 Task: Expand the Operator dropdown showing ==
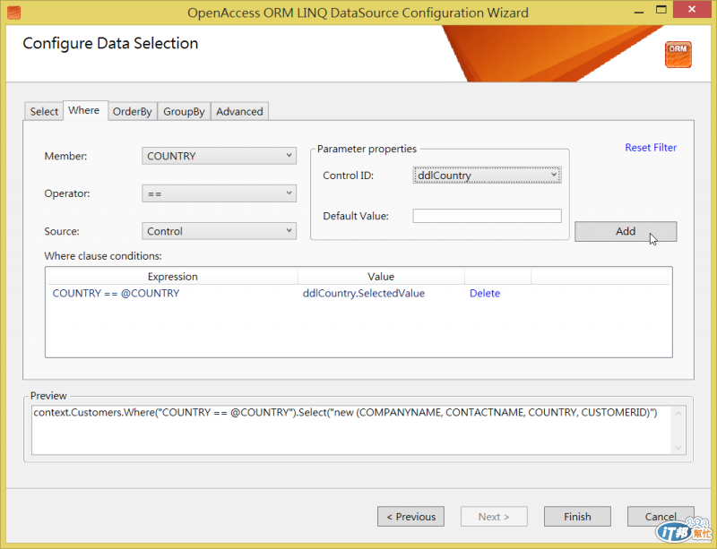[219, 193]
